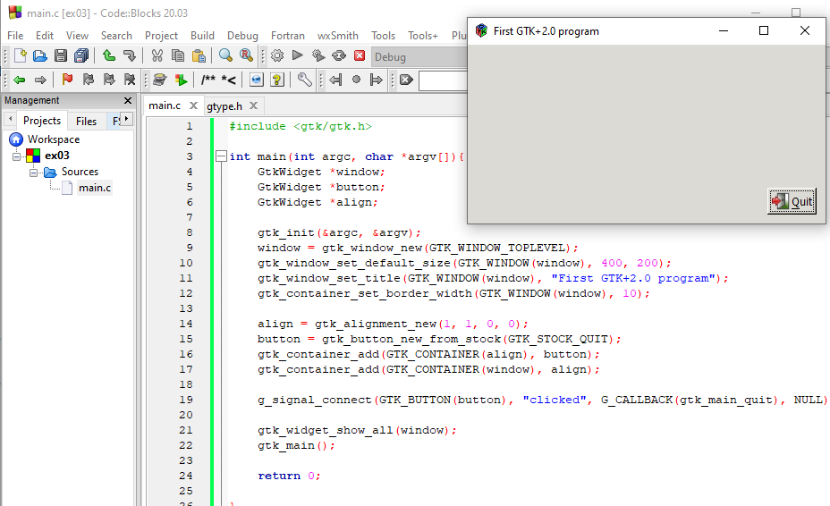Jump back with the green arrow
This screenshot has height=506, width=830.
pyautogui.click(x=20, y=80)
